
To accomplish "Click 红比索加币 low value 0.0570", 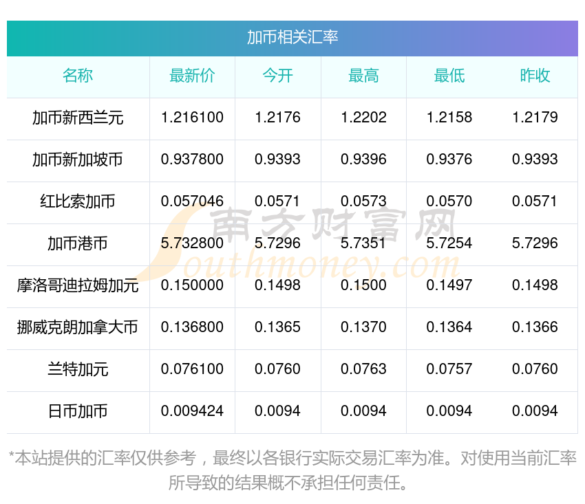I will pyautogui.click(x=449, y=201).
